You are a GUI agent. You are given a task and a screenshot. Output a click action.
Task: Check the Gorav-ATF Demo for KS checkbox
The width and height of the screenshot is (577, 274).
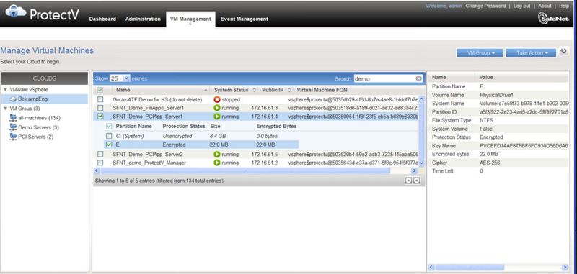click(x=100, y=99)
